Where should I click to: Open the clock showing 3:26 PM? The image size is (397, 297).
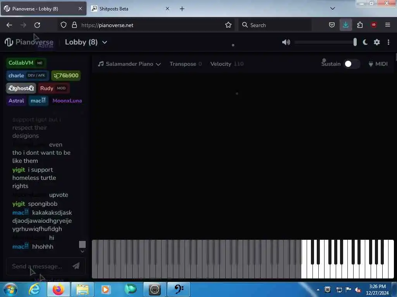click(377, 290)
